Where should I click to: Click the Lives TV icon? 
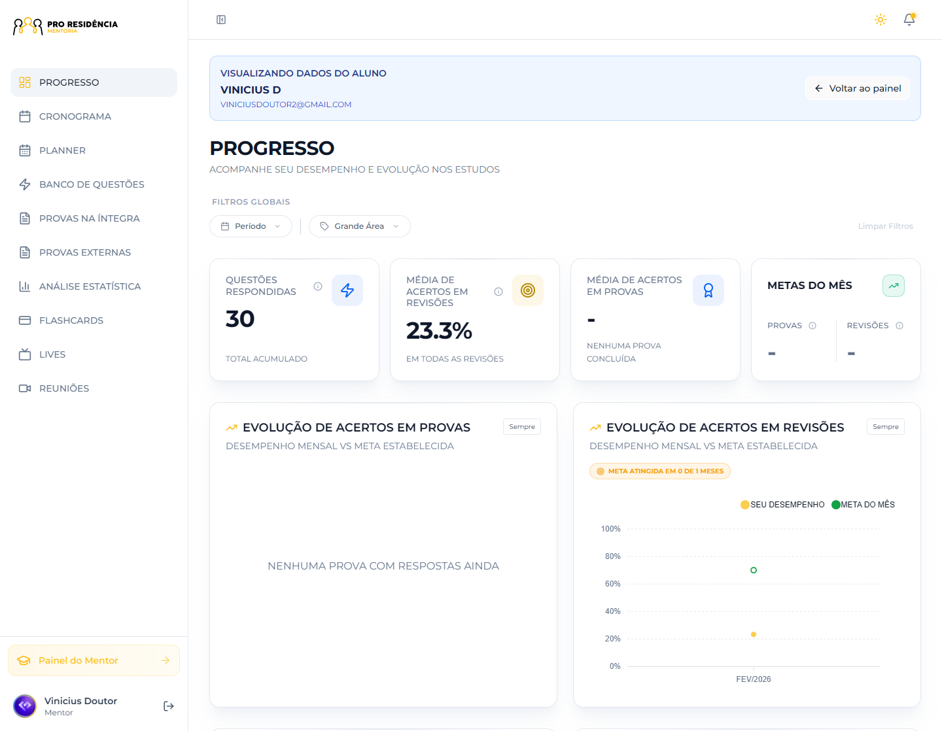25,354
